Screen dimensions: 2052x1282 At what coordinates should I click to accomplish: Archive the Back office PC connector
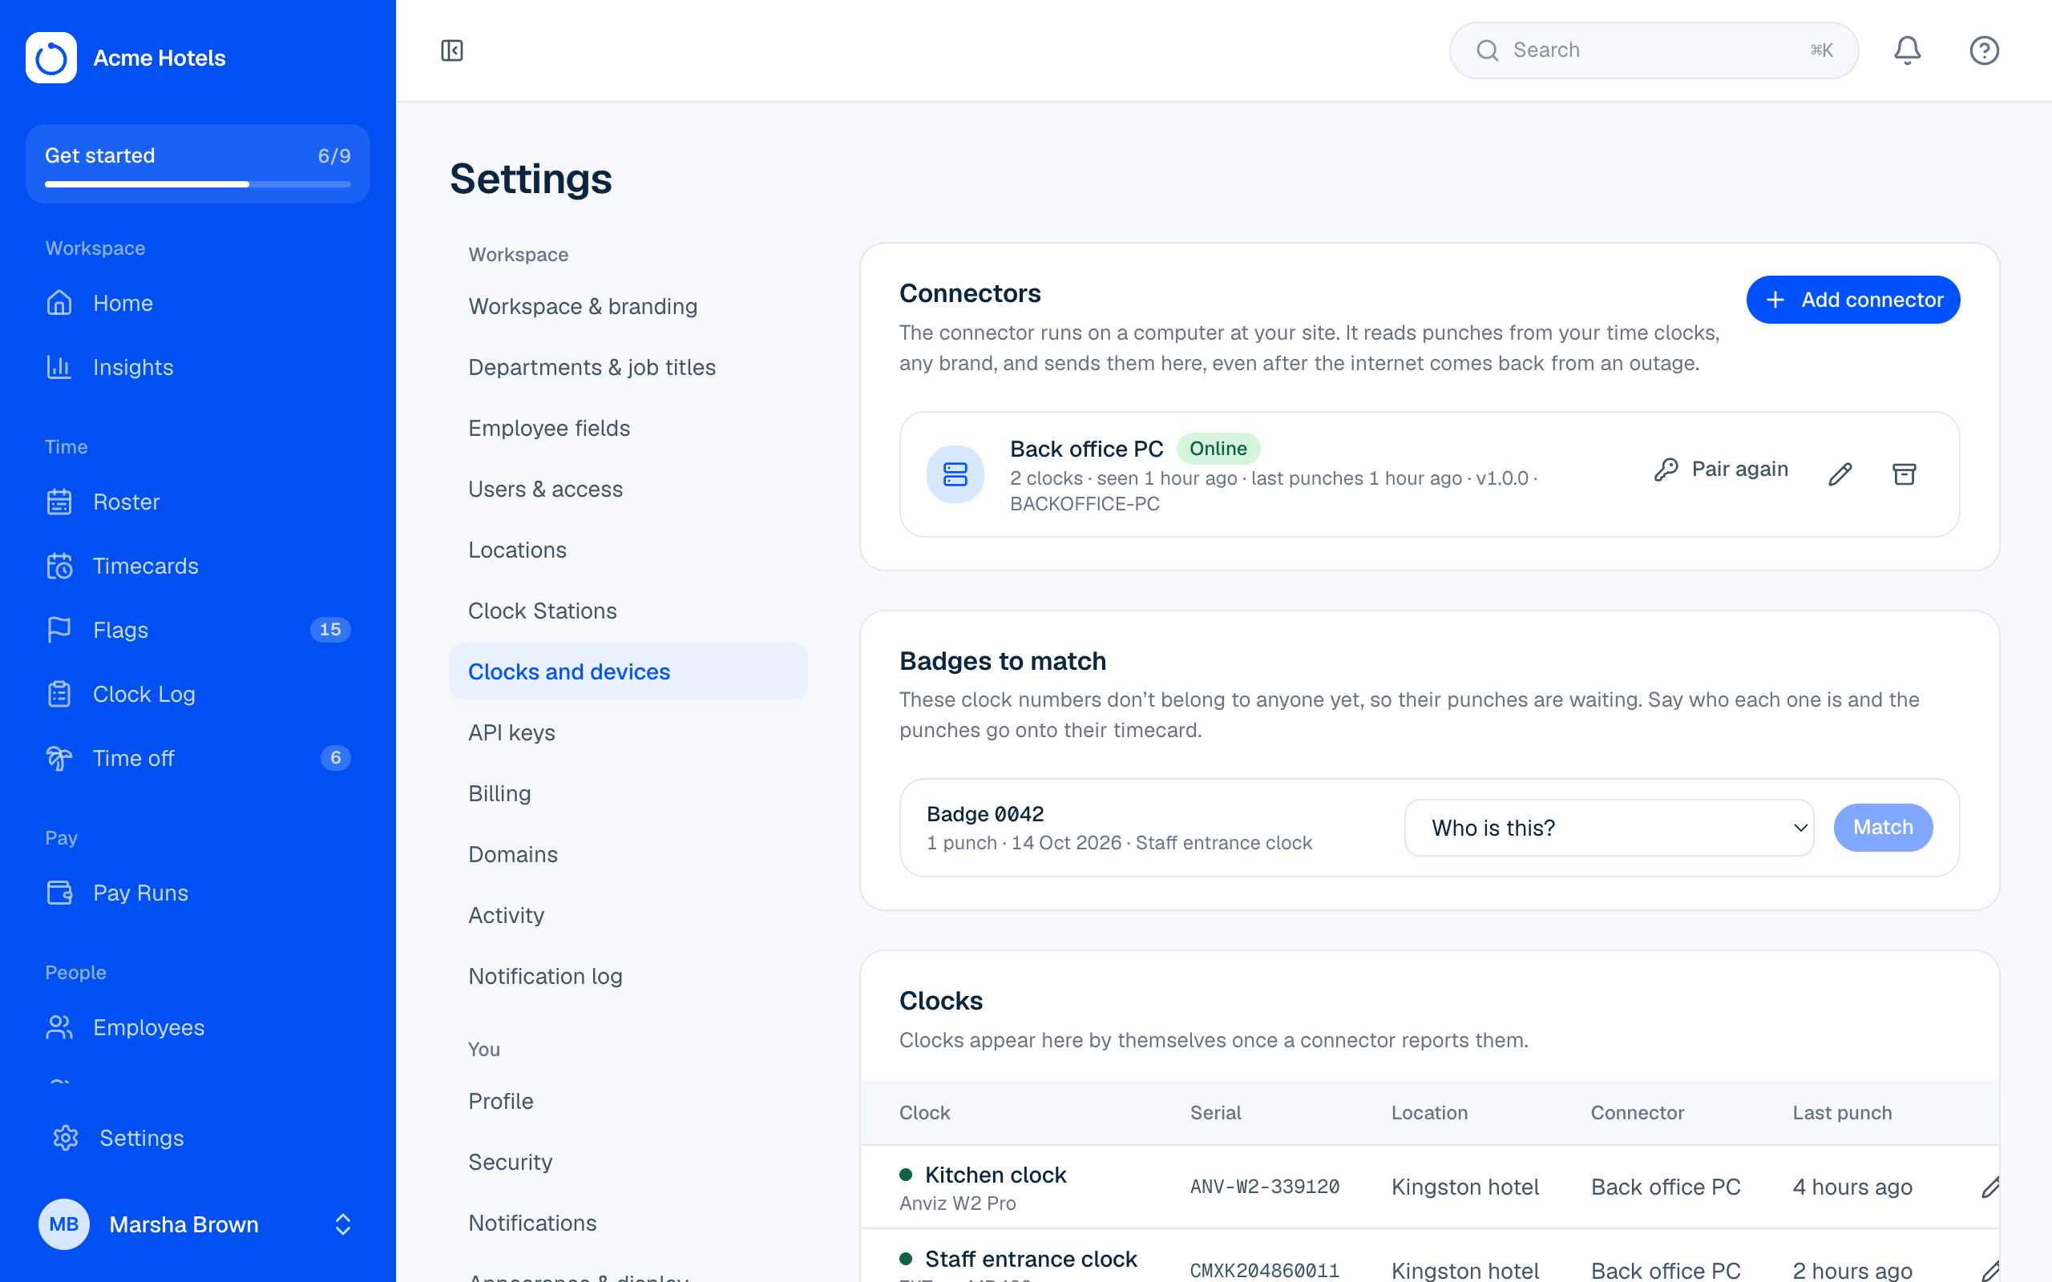(x=1905, y=474)
